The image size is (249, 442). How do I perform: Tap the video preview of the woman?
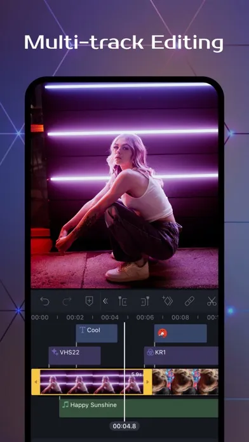(x=124, y=186)
